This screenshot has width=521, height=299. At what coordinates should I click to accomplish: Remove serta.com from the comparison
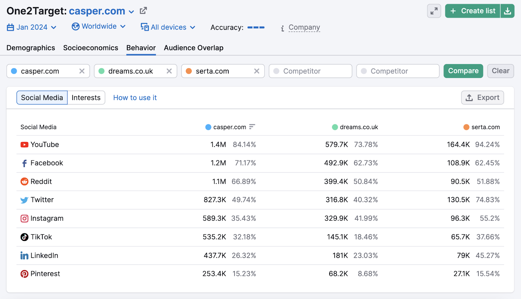[257, 71]
